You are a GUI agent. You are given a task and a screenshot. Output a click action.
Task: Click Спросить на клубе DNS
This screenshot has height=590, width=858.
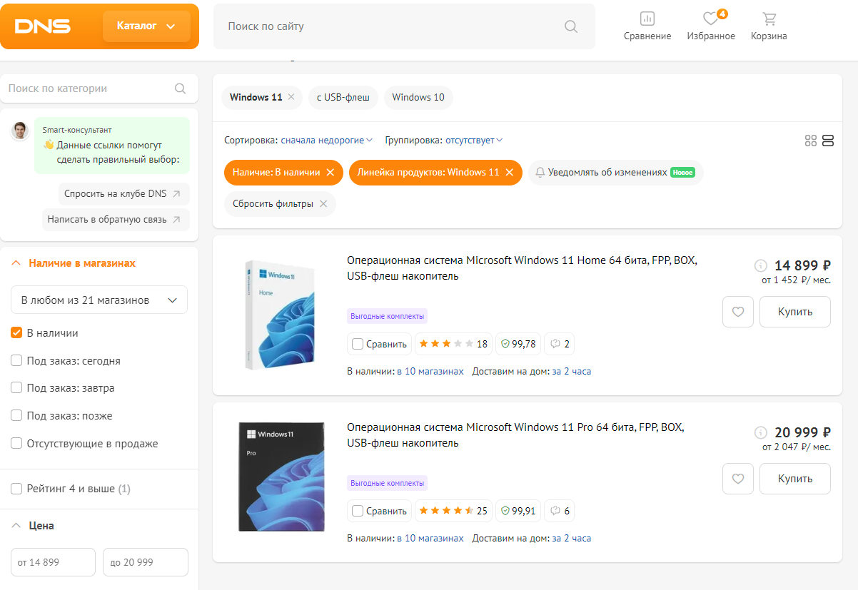point(123,193)
